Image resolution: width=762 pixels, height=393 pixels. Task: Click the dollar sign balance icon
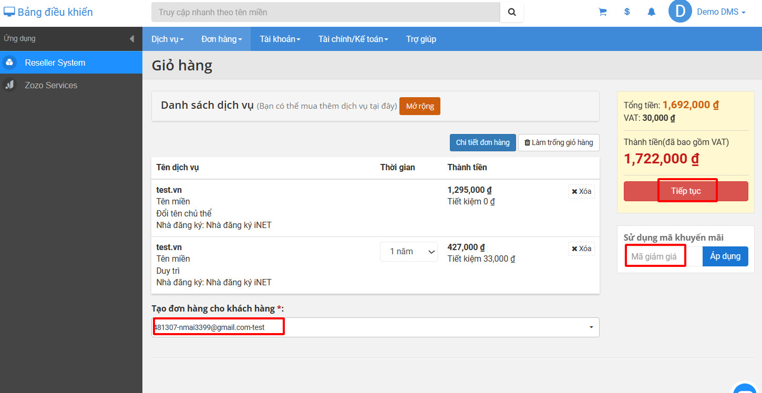[x=627, y=12]
